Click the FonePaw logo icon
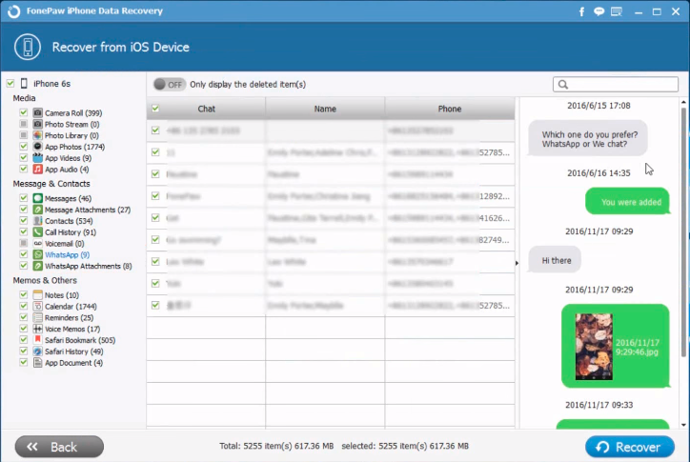 pyautogui.click(x=13, y=11)
